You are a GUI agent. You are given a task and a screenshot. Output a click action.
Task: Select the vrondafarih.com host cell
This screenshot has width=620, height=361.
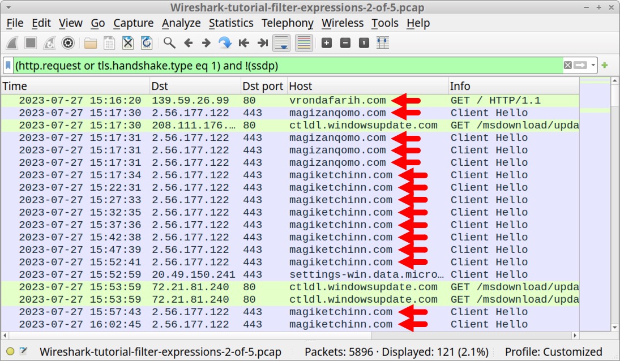coord(337,100)
